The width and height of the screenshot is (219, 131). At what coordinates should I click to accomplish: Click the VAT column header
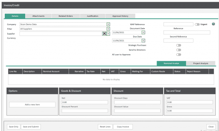[114, 71]
